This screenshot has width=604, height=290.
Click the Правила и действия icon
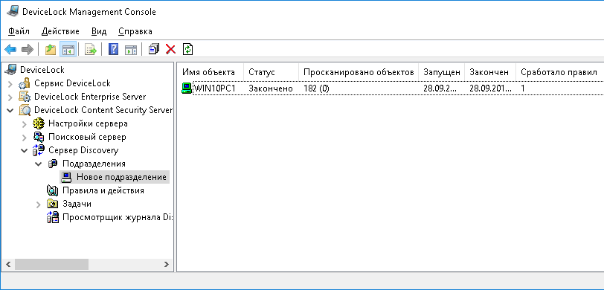[52, 190]
